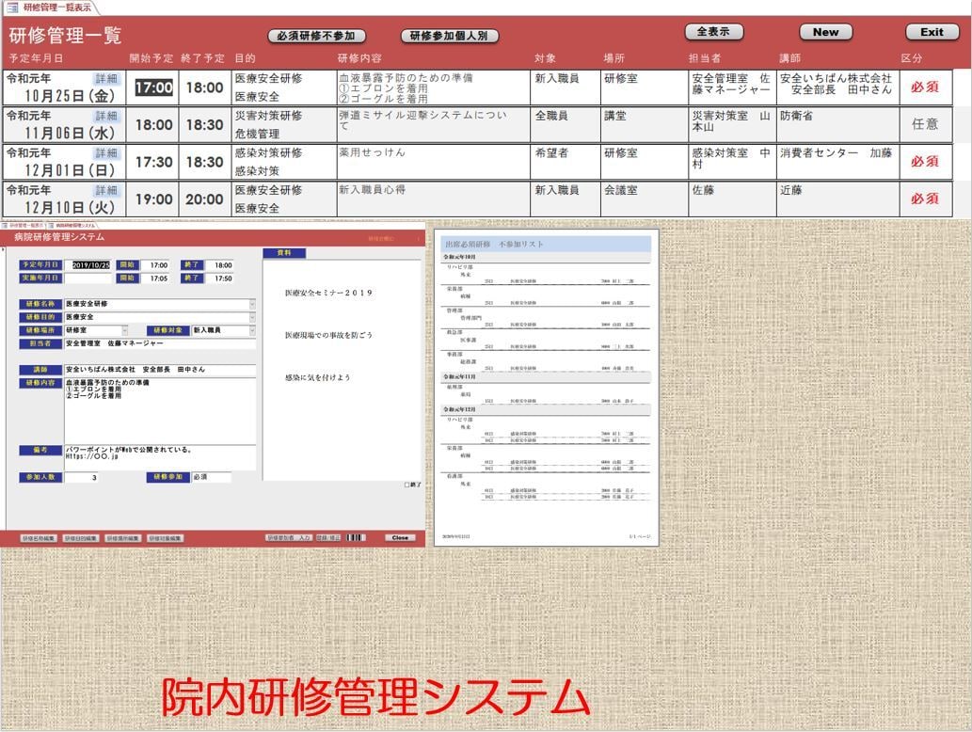Create a new record with New
Screen dimensions: 972x732
pos(826,32)
